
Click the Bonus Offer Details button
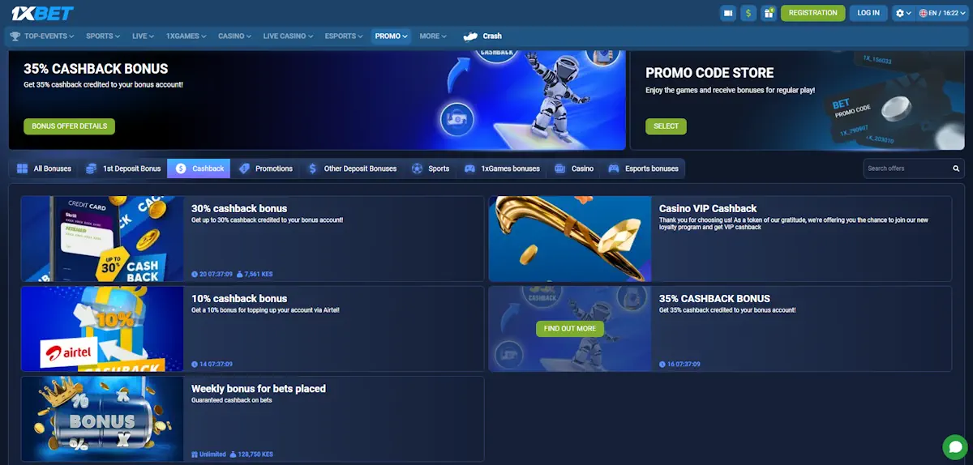point(69,126)
